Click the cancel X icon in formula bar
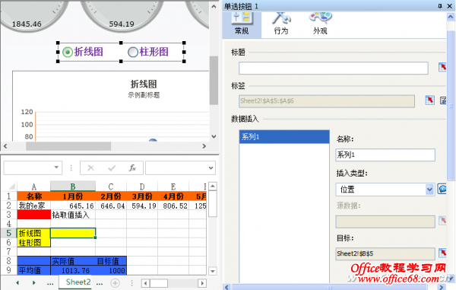This screenshot has height=290, width=456. coord(90,168)
